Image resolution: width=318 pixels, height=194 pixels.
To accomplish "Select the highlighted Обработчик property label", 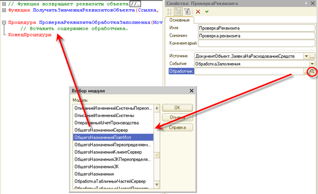I will click(x=181, y=71).
